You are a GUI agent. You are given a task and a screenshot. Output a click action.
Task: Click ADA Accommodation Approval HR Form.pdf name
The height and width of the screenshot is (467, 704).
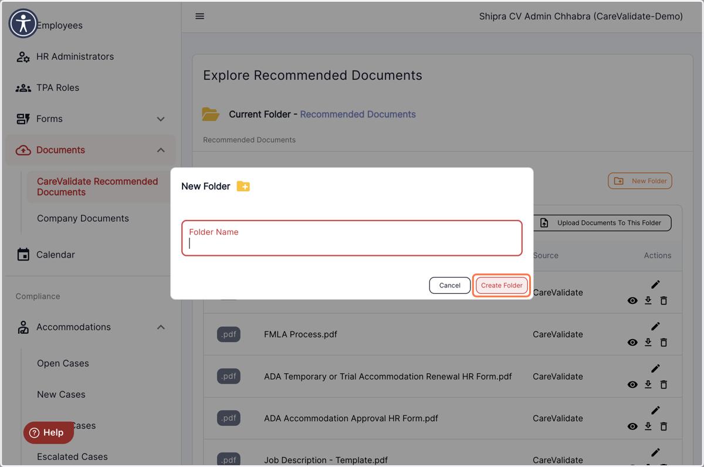pos(351,418)
